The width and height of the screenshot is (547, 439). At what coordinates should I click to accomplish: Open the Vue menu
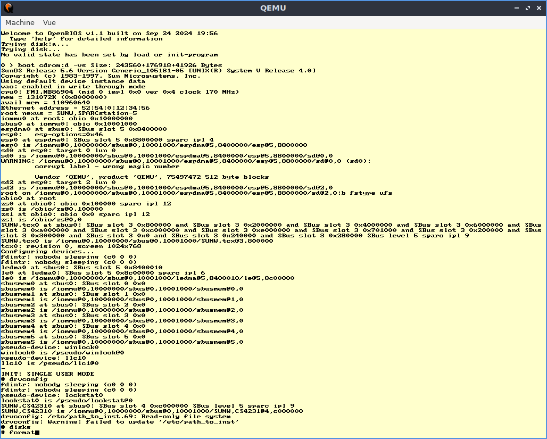[x=49, y=23]
